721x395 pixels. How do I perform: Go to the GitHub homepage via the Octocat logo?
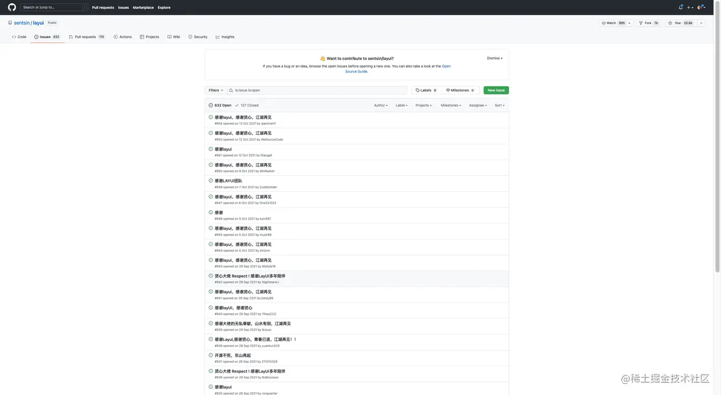[x=12, y=7]
